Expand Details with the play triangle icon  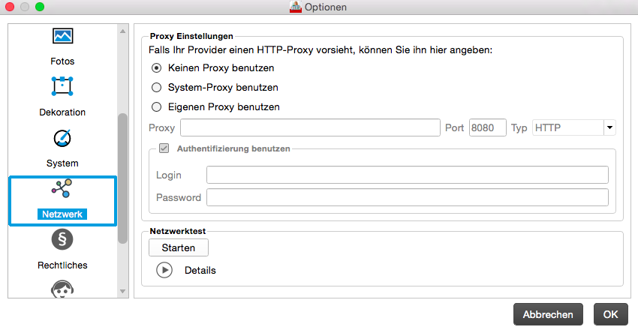pos(164,270)
